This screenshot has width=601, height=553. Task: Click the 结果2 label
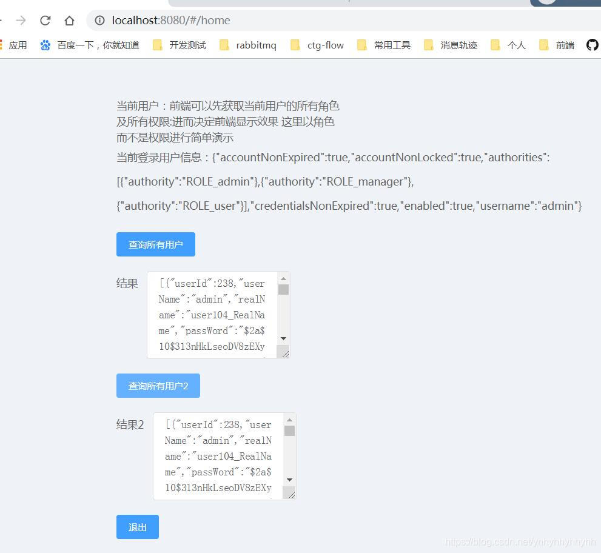tap(130, 424)
